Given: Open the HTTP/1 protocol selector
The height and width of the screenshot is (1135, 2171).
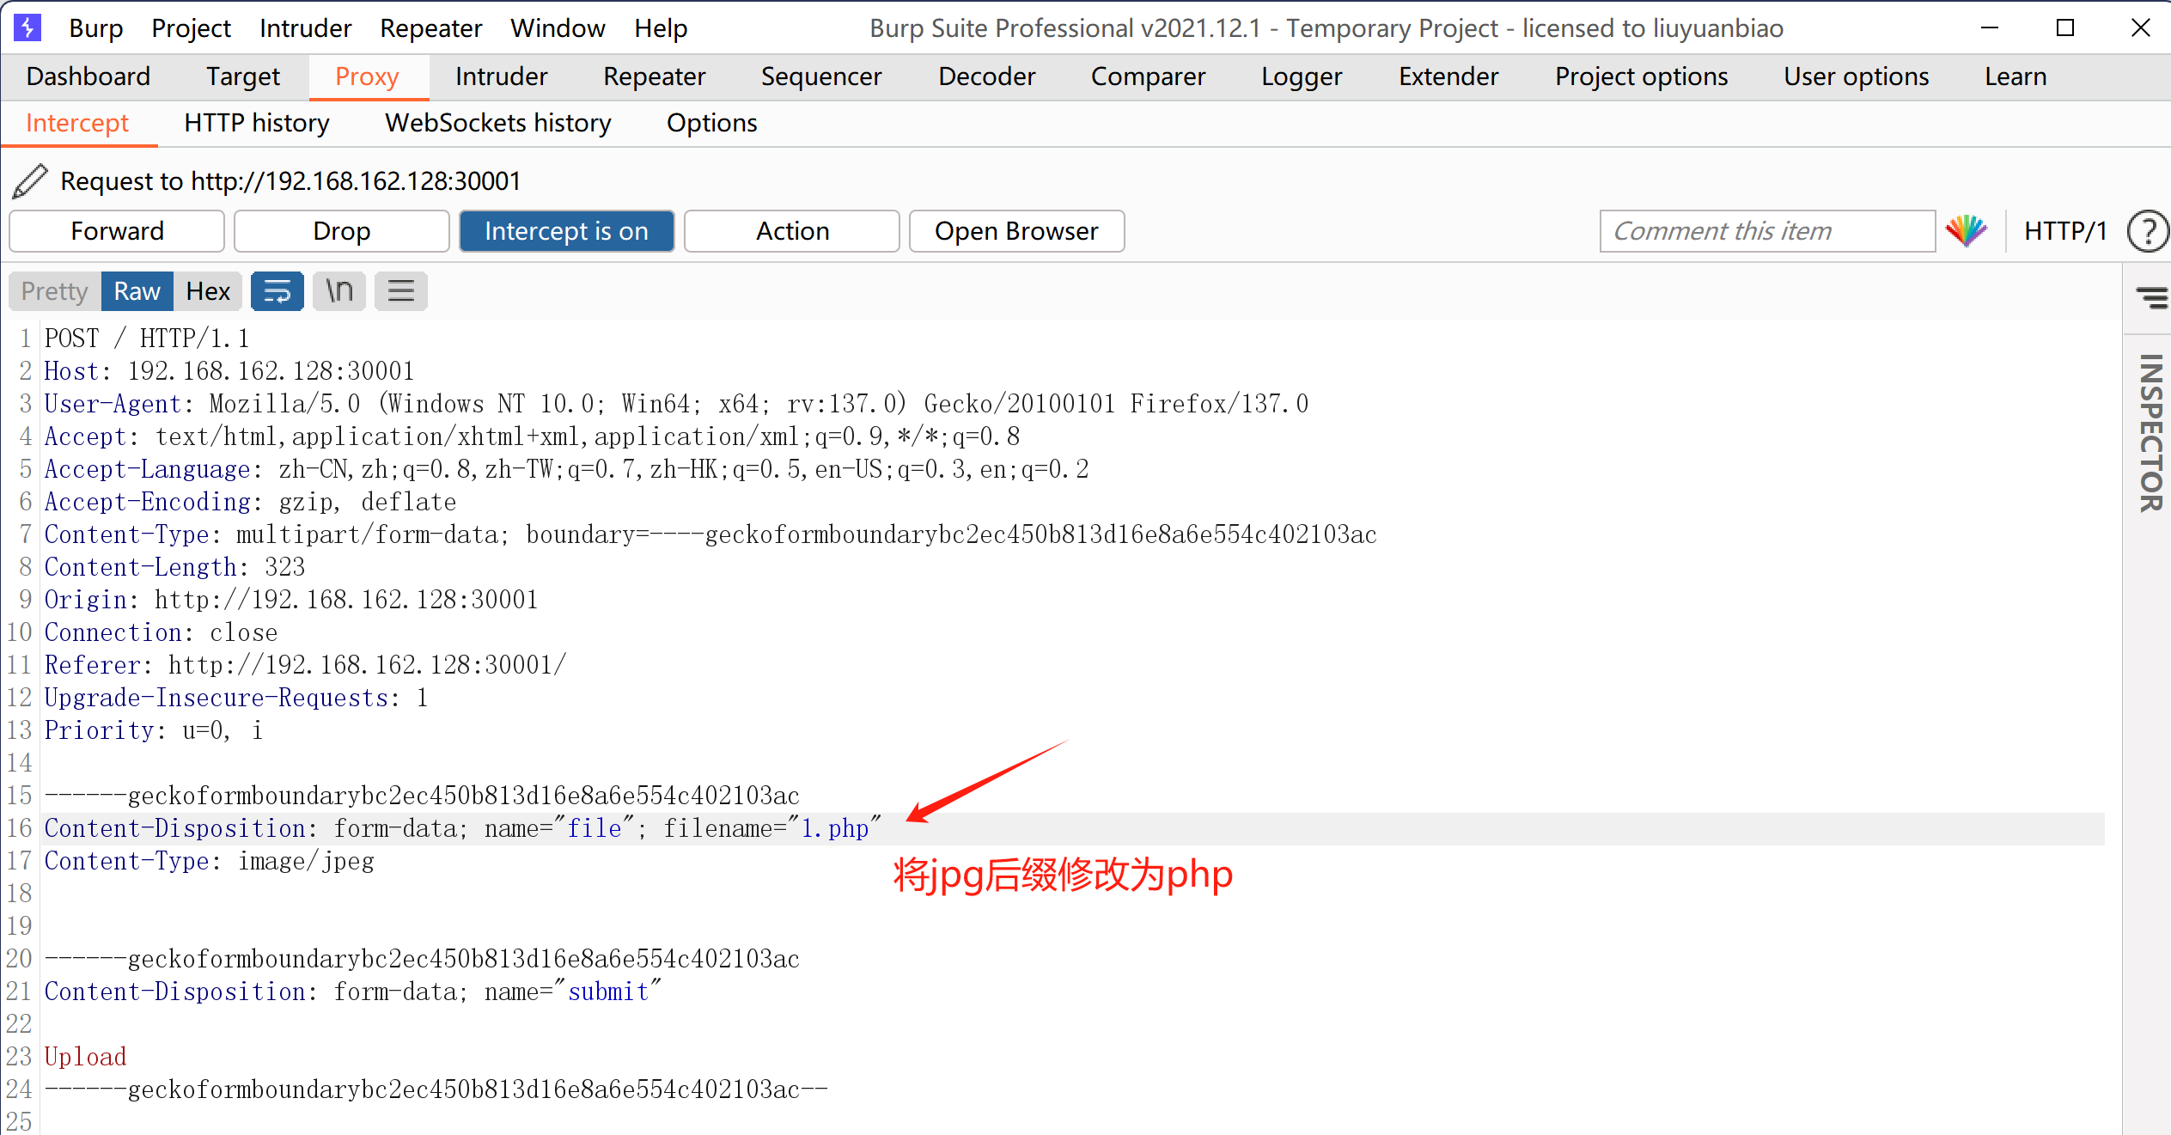Looking at the screenshot, I should 2064,231.
